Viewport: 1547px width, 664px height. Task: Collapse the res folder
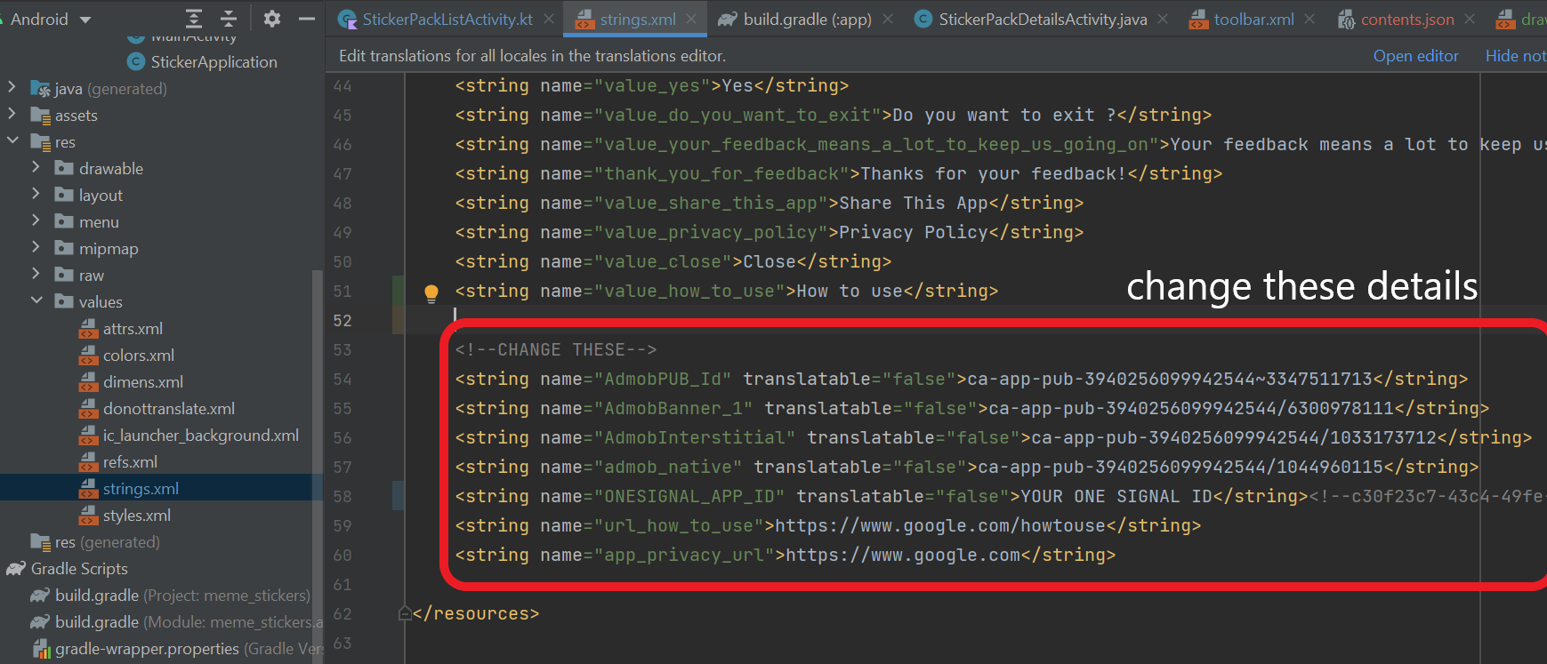pyautogui.click(x=12, y=141)
